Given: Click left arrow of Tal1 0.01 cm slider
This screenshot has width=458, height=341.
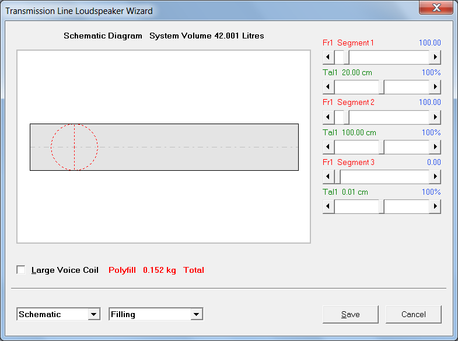Looking at the screenshot, I should (x=328, y=206).
